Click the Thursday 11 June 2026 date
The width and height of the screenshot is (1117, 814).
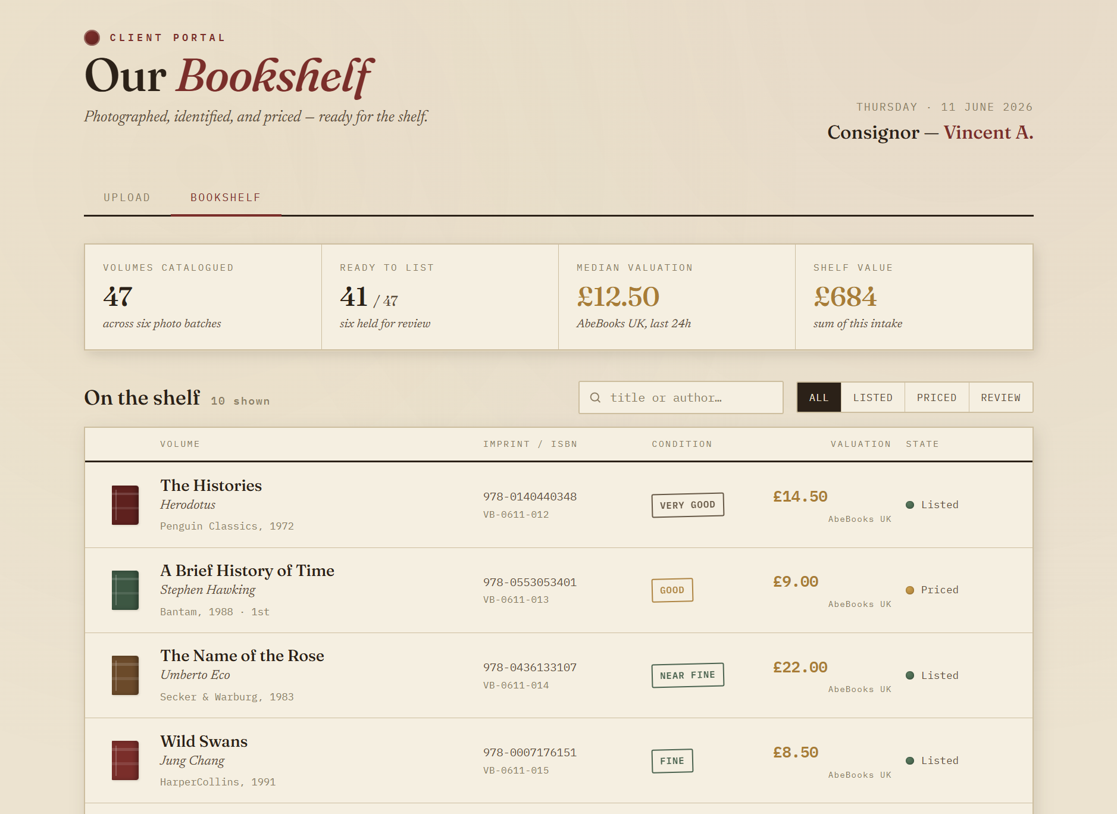point(944,107)
